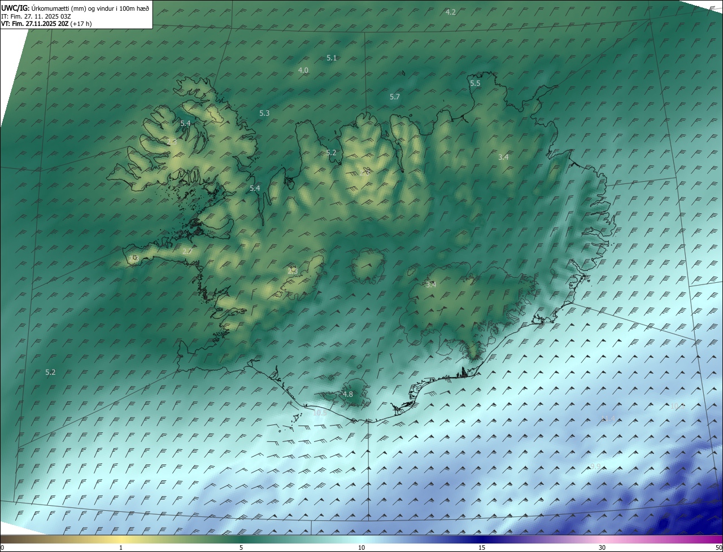Click the 4.2 value label on the map
The width and height of the screenshot is (723, 552).
coord(451,12)
